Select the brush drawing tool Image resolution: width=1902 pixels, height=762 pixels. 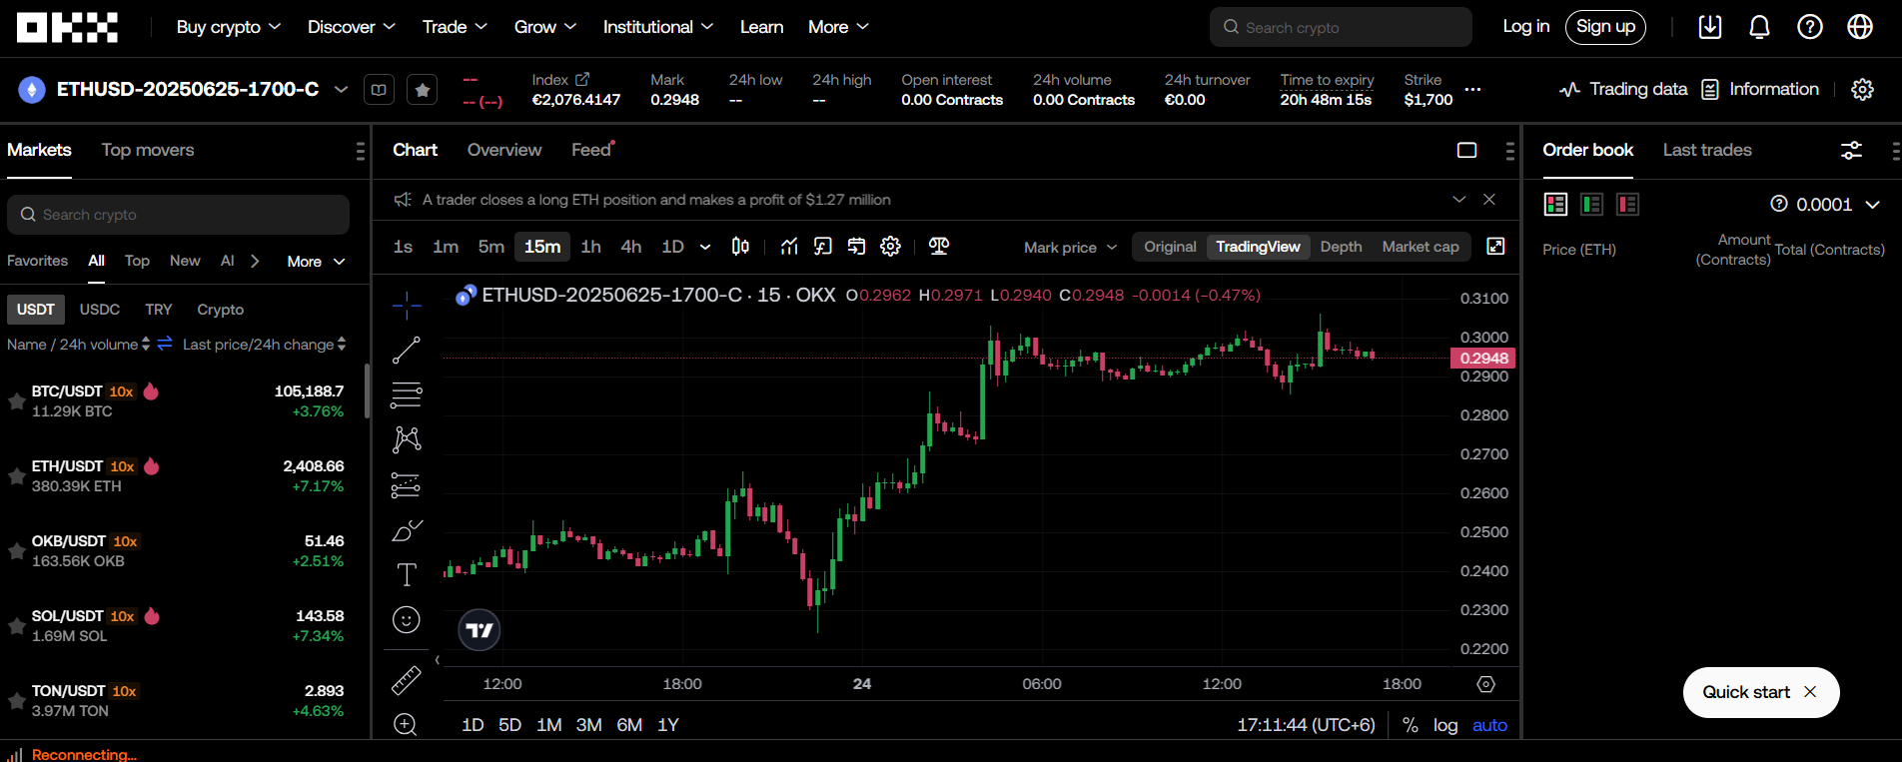pos(407,530)
